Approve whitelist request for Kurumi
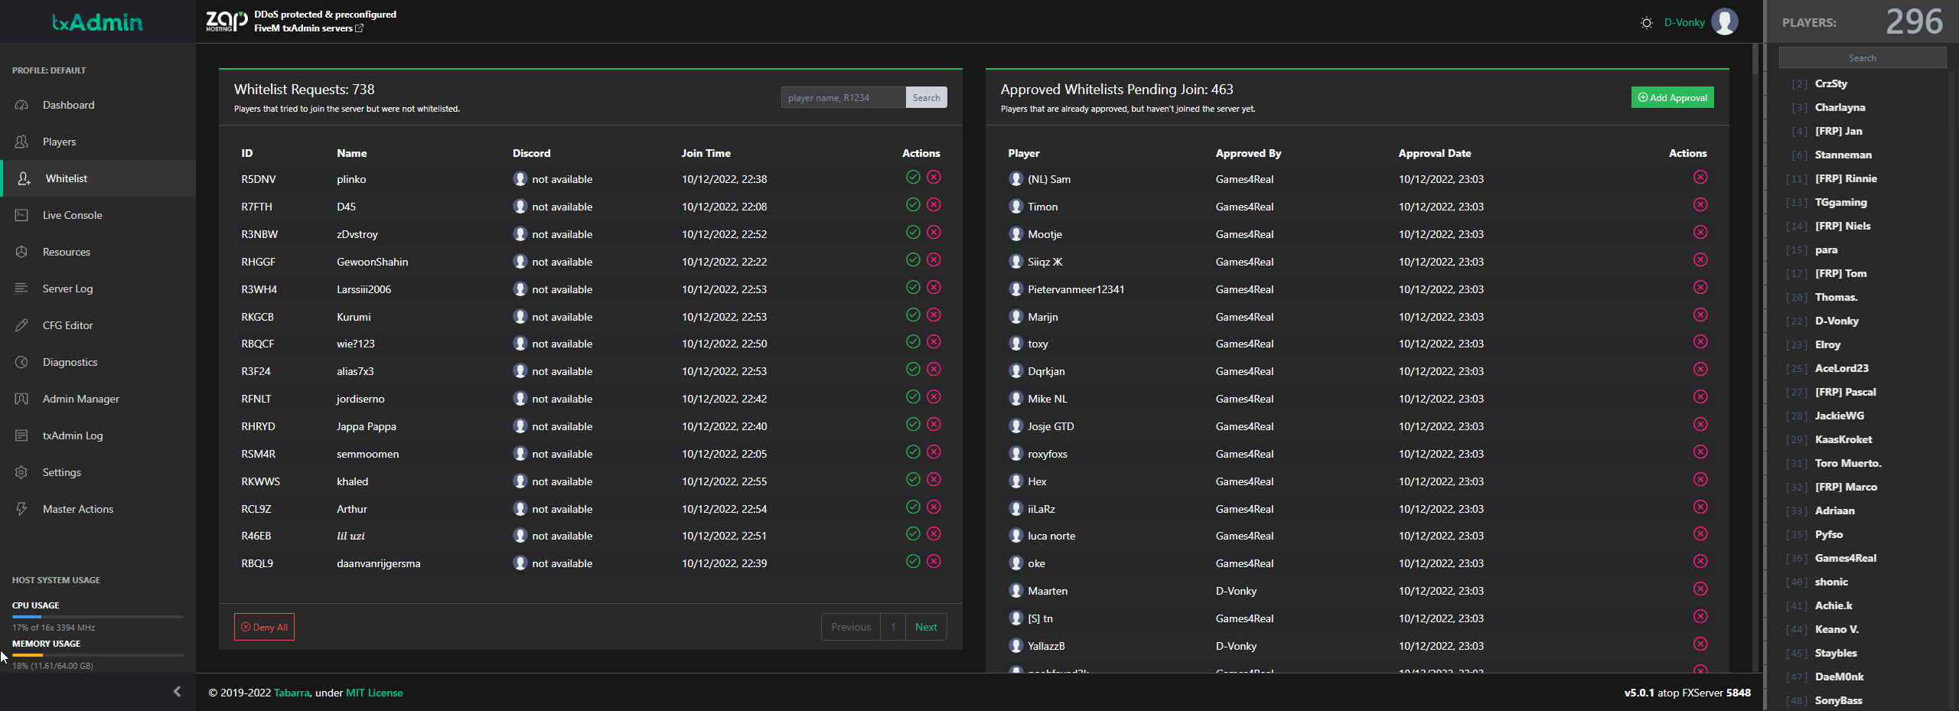 (x=912, y=315)
